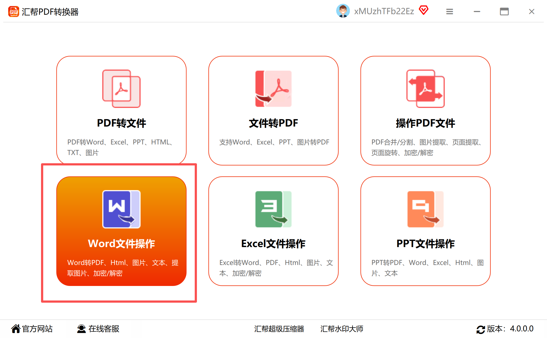Open 在线客服 support link

(98, 329)
